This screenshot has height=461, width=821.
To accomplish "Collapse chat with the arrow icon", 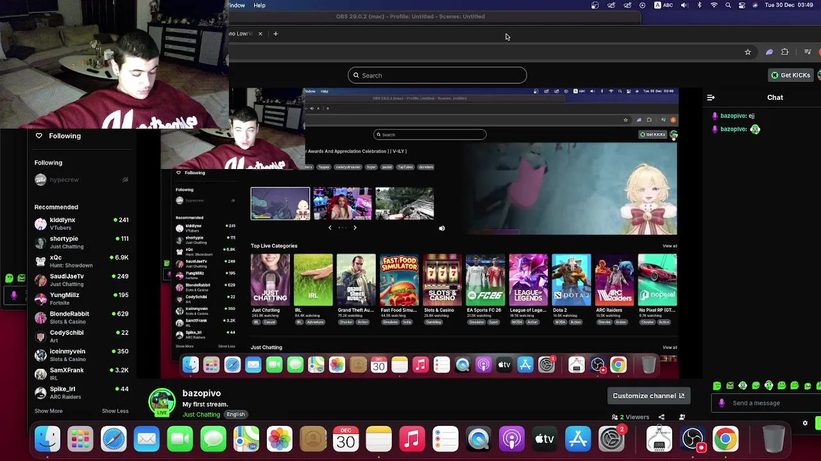I will point(711,97).
